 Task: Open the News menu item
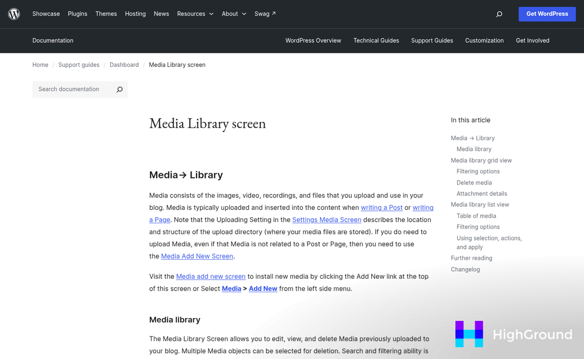pyautogui.click(x=161, y=14)
